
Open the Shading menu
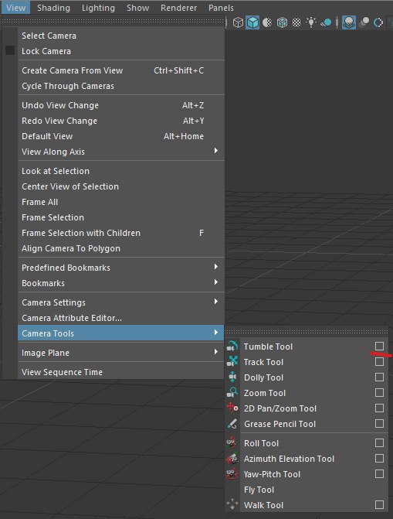coord(53,8)
